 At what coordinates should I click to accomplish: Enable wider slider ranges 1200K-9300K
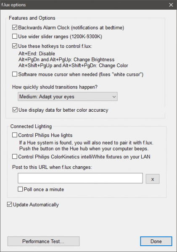(15, 36)
